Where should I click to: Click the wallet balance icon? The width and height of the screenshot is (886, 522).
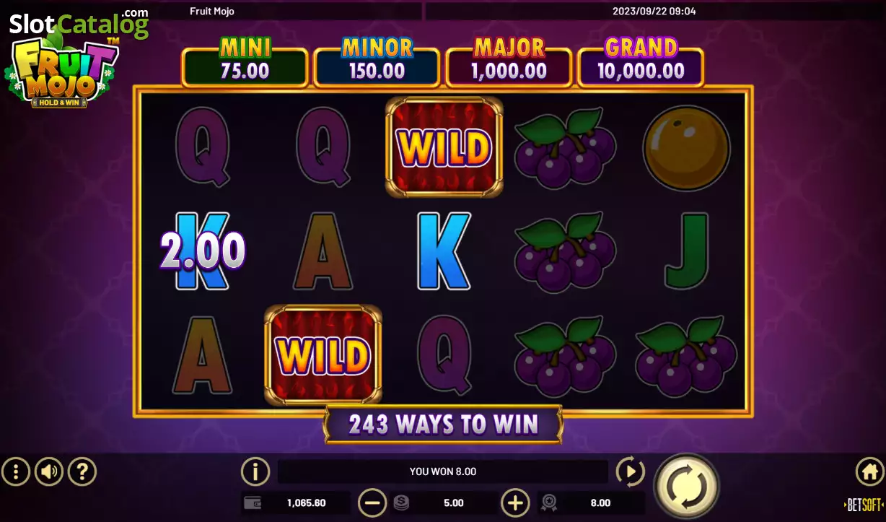coord(253,503)
